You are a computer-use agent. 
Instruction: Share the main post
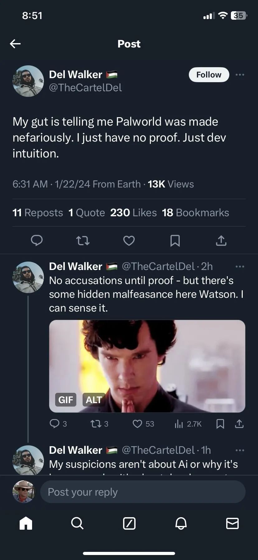[221, 240]
